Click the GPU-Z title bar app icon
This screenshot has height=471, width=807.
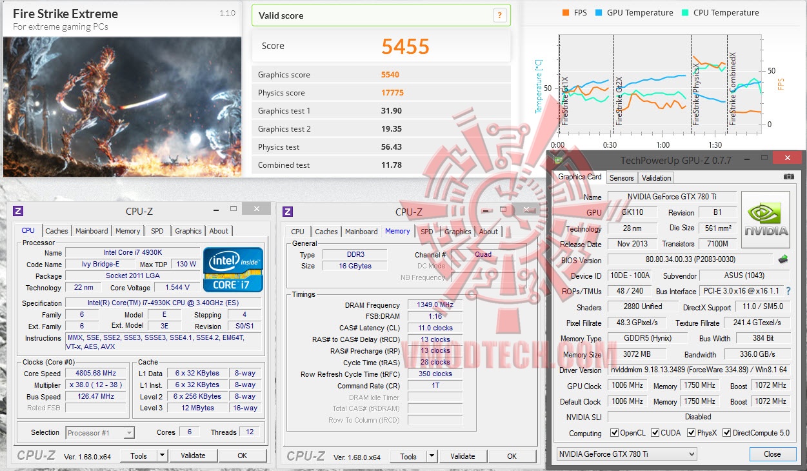(559, 160)
